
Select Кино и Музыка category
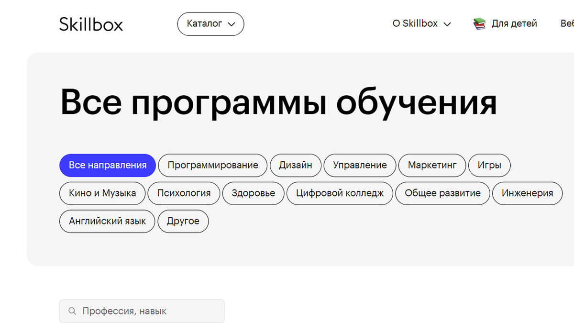(102, 193)
